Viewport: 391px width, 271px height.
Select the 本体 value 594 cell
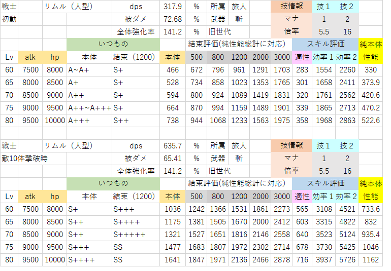coord(173,95)
